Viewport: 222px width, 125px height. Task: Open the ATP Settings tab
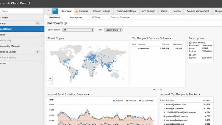(148, 11)
